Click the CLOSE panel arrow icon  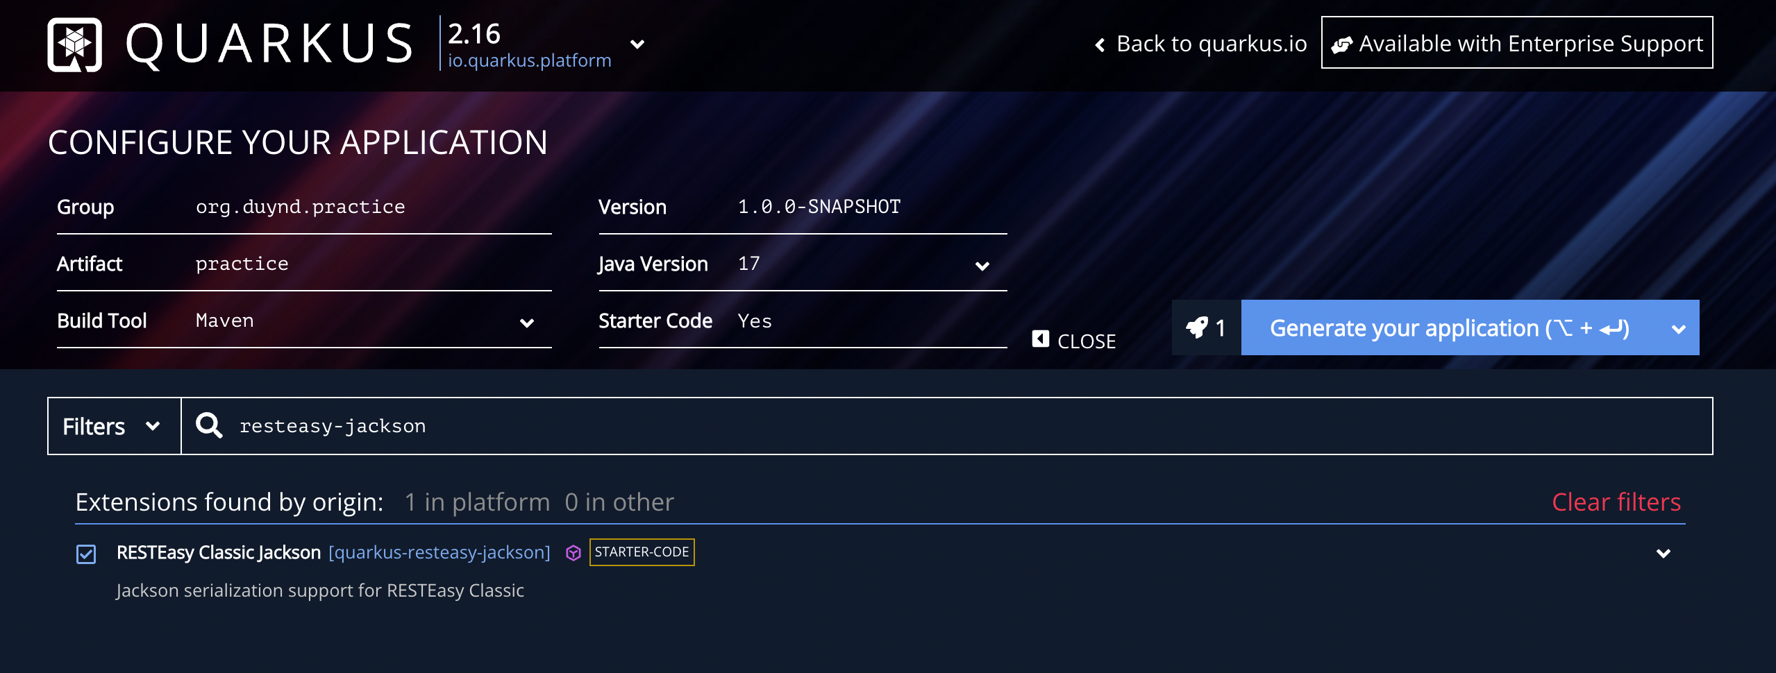(x=1040, y=339)
